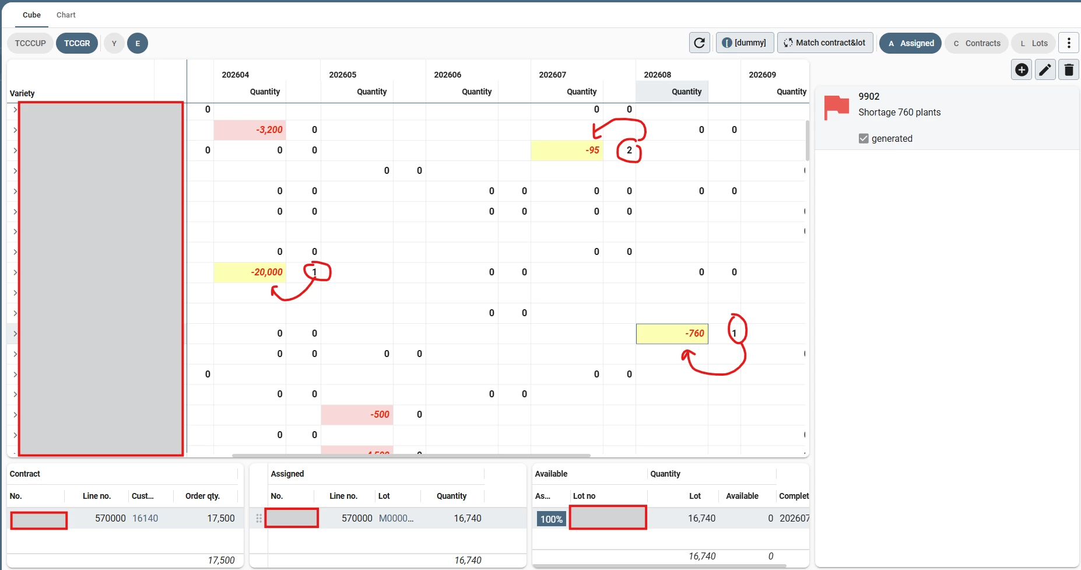Toggle the Assigned panel chip

(910, 43)
